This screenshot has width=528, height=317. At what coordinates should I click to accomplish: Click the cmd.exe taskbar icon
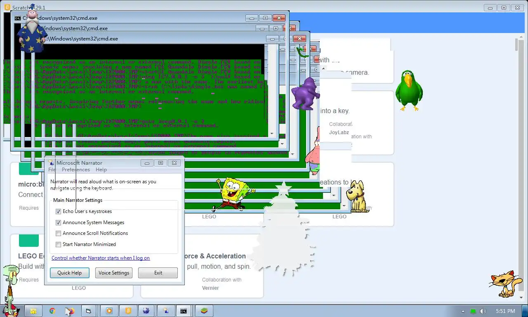[x=184, y=311]
